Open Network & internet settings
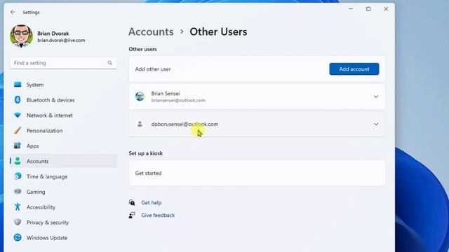 click(63, 115)
